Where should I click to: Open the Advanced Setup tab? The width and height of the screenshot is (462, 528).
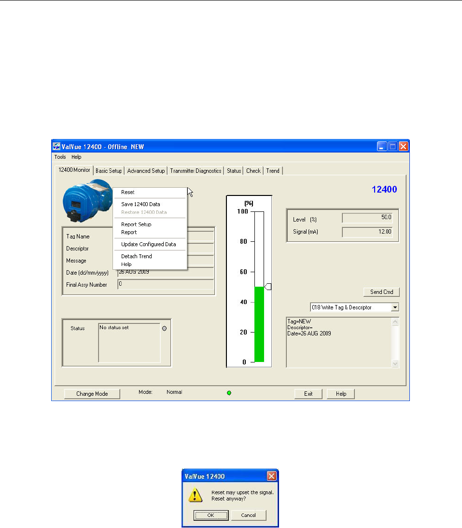pyautogui.click(x=146, y=171)
